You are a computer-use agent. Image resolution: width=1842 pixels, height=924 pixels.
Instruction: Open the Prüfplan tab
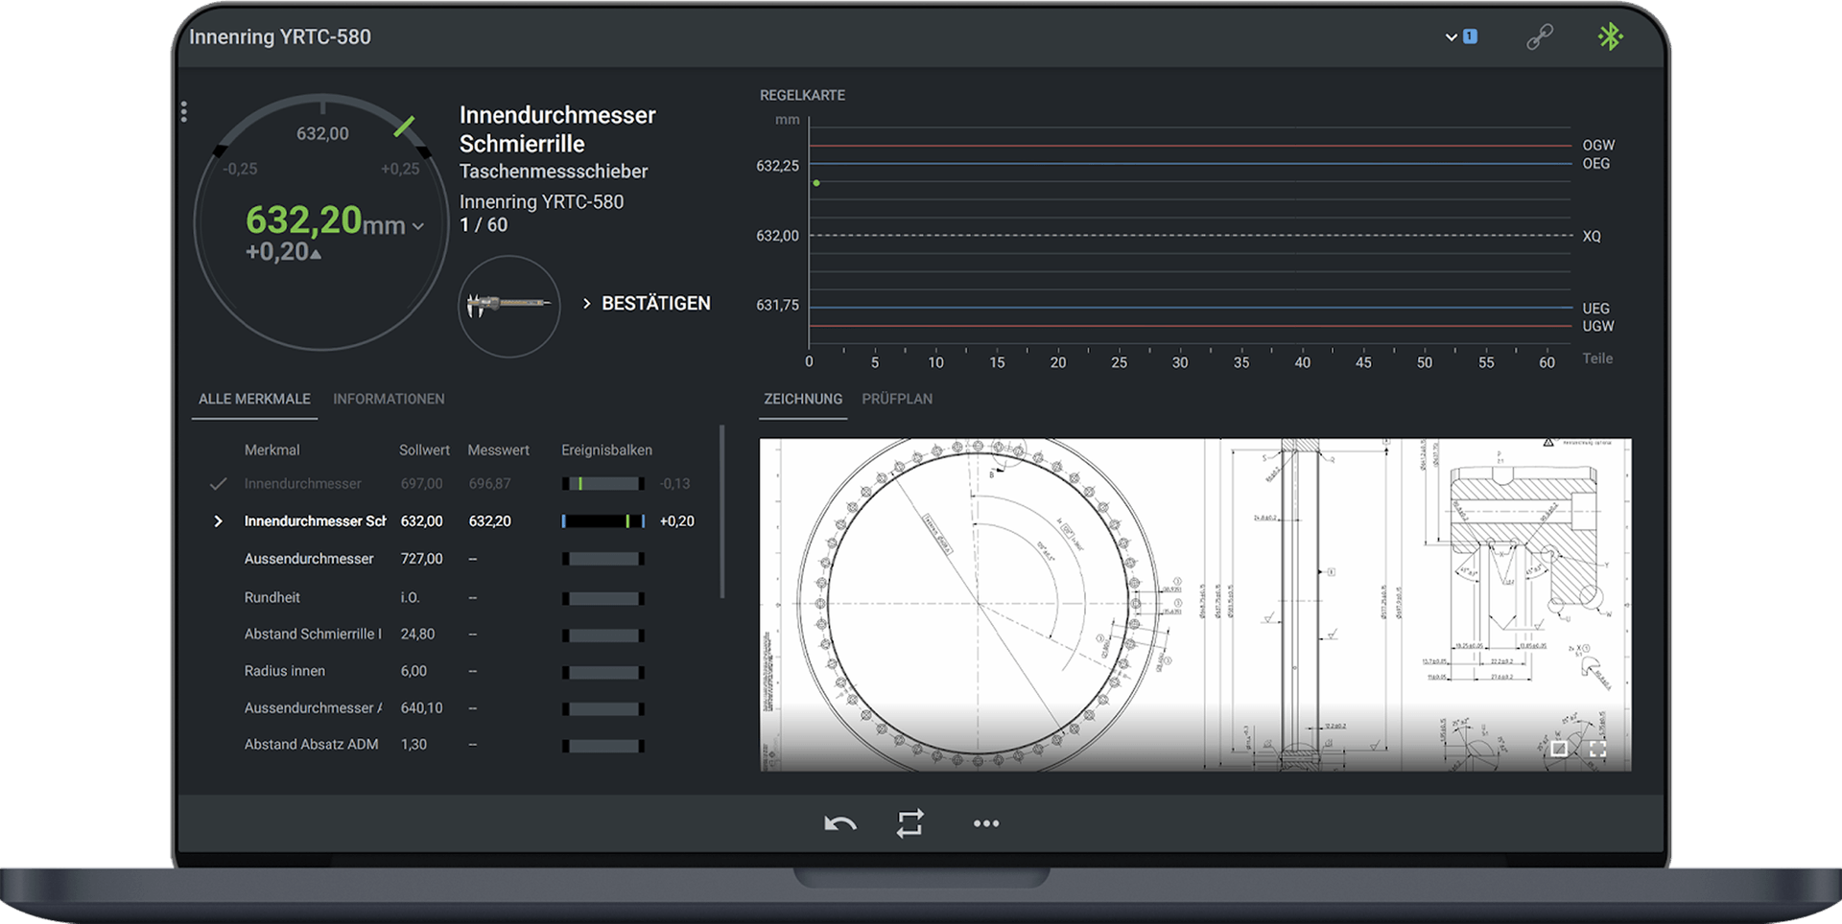pos(896,399)
